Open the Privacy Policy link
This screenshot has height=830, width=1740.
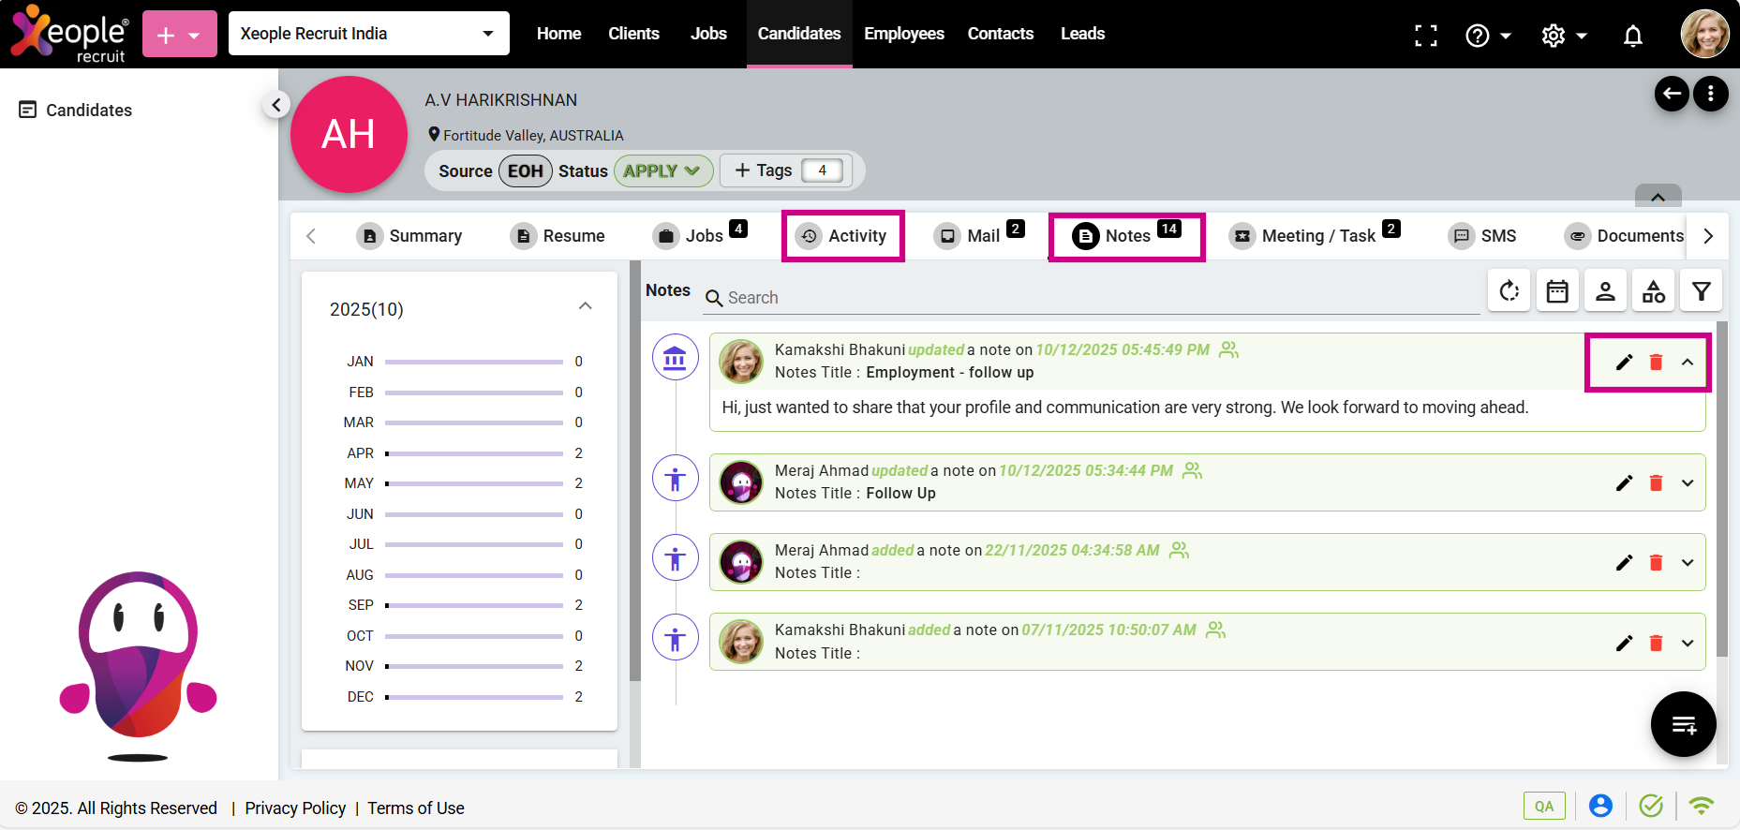[295, 808]
